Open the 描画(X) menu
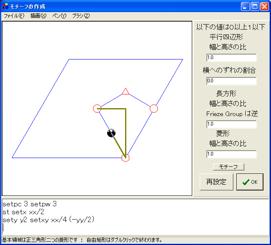Image resolution: width=271 pixels, height=245 pixels. (38, 16)
